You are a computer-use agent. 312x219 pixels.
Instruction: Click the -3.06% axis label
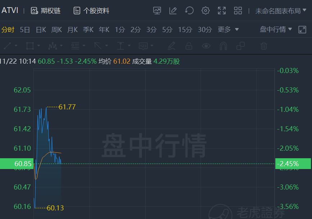pos(288,187)
